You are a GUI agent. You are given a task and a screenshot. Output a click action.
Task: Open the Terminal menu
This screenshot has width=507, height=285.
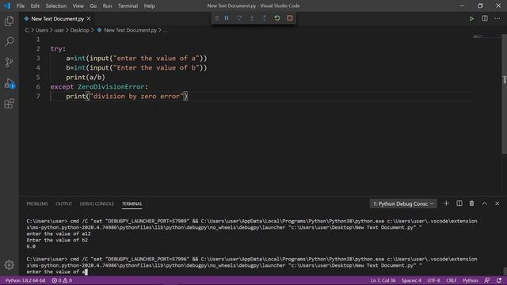point(128,6)
